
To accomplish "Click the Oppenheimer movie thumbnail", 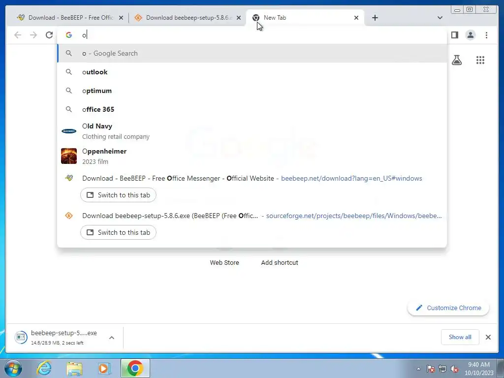I will (x=69, y=156).
